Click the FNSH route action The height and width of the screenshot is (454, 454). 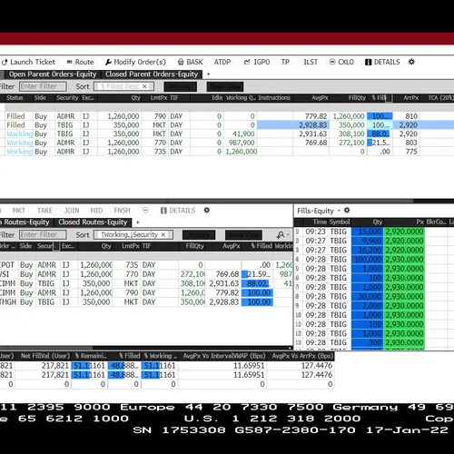pyautogui.click(x=122, y=211)
